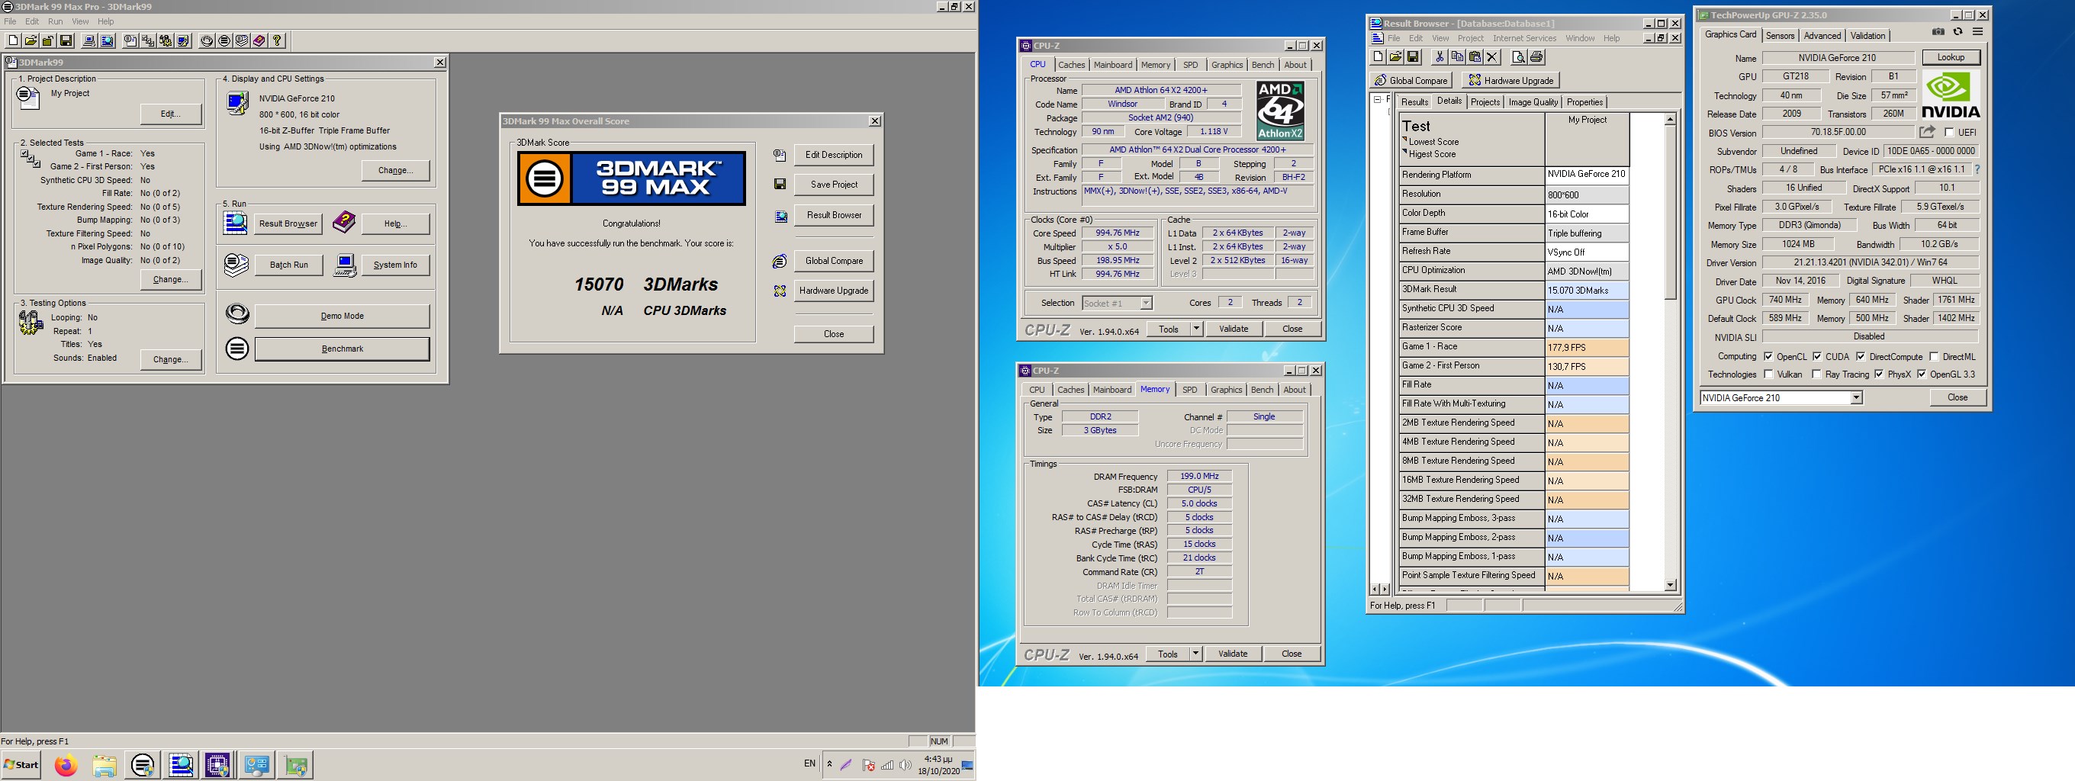Viewport: 2075px width, 781px height.
Task: Click purple help book icon in 3DMark toolbar
Action: click(259, 40)
